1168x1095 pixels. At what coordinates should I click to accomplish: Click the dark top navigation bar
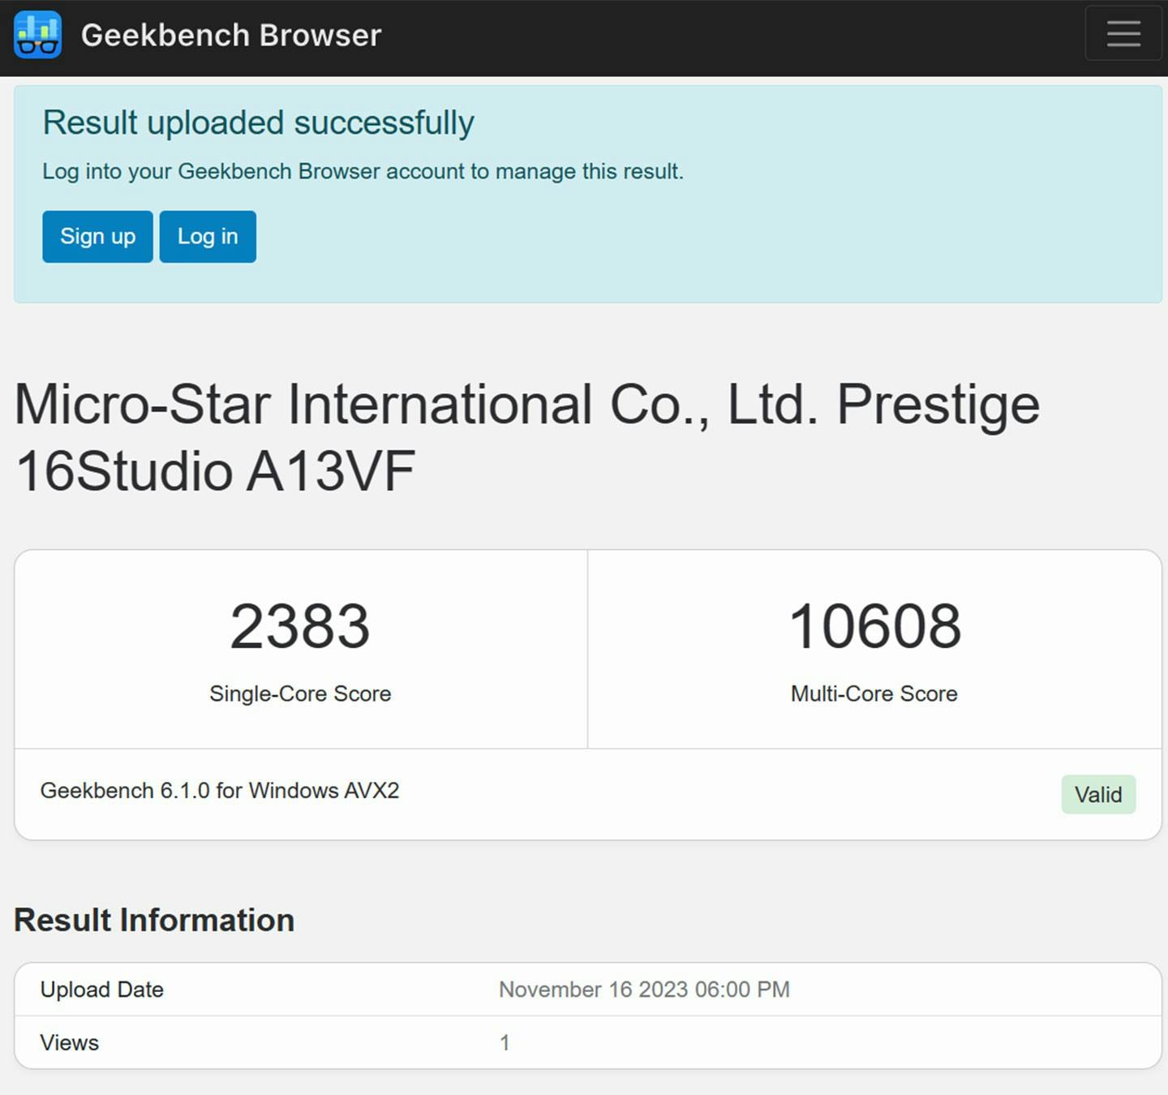click(730, 36)
